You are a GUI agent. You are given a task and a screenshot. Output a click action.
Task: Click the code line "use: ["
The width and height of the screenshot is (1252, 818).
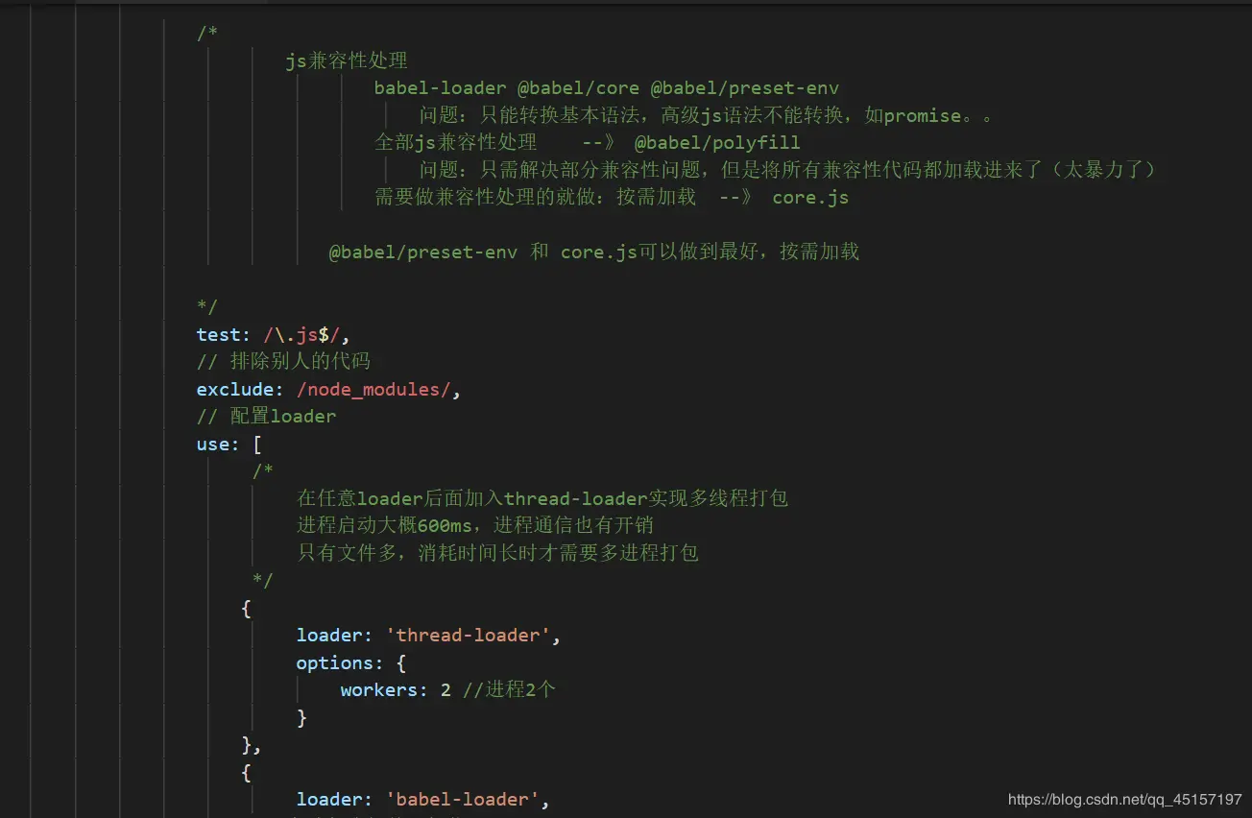[229, 445]
